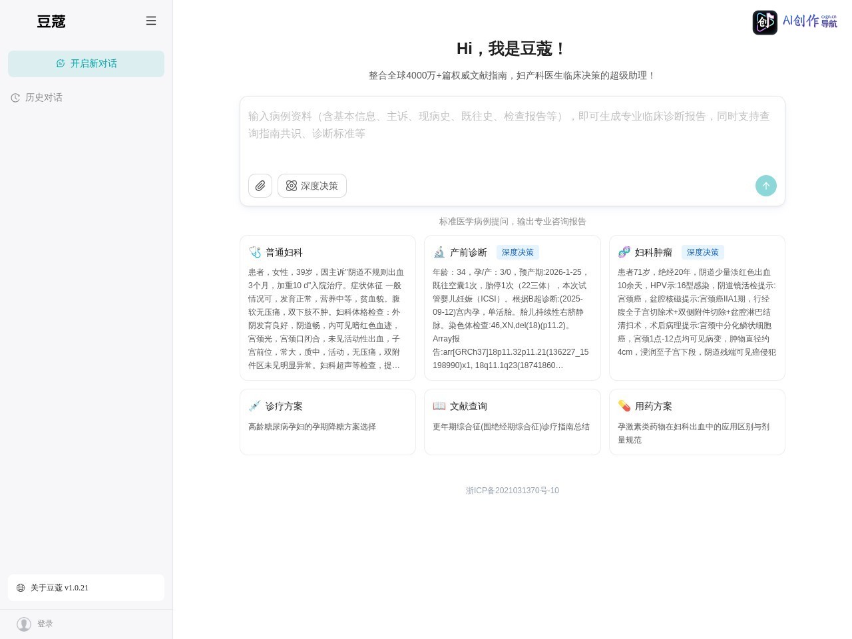Open the 产前诊断 example card title
The image size is (852, 639).
(469, 252)
